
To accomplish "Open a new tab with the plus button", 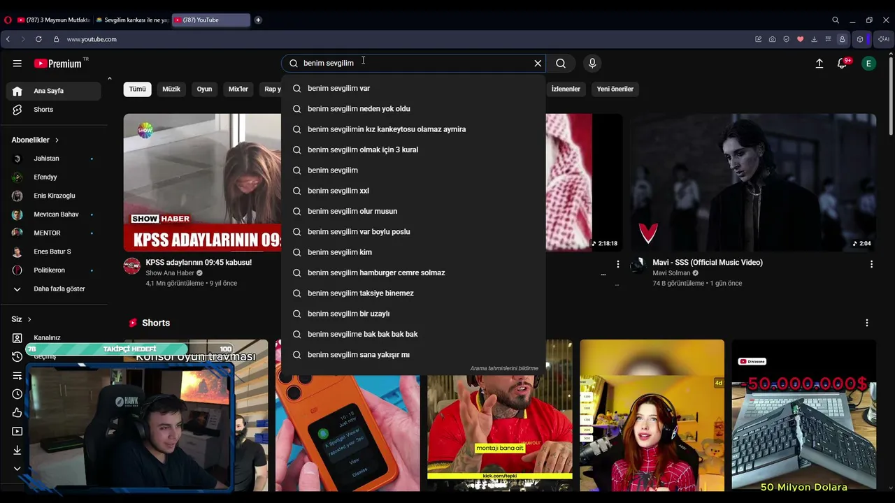I will (258, 20).
